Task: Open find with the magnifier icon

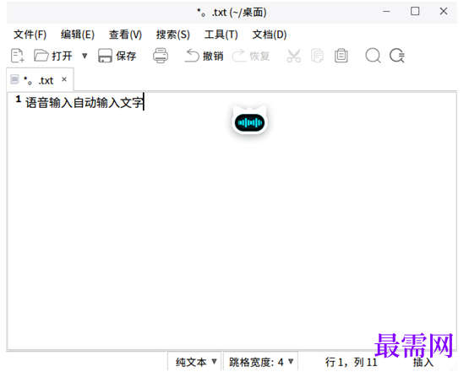Action: coord(373,56)
